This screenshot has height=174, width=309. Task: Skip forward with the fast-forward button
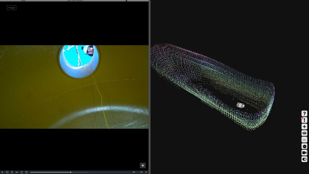[26, 172]
